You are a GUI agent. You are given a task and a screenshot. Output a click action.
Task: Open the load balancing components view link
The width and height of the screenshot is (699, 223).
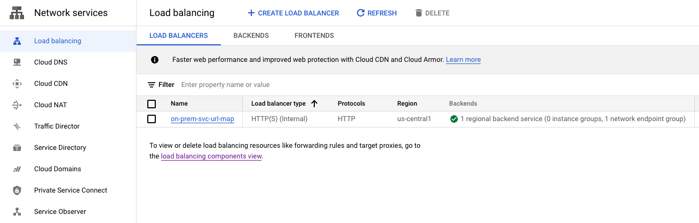pyautogui.click(x=211, y=156)
